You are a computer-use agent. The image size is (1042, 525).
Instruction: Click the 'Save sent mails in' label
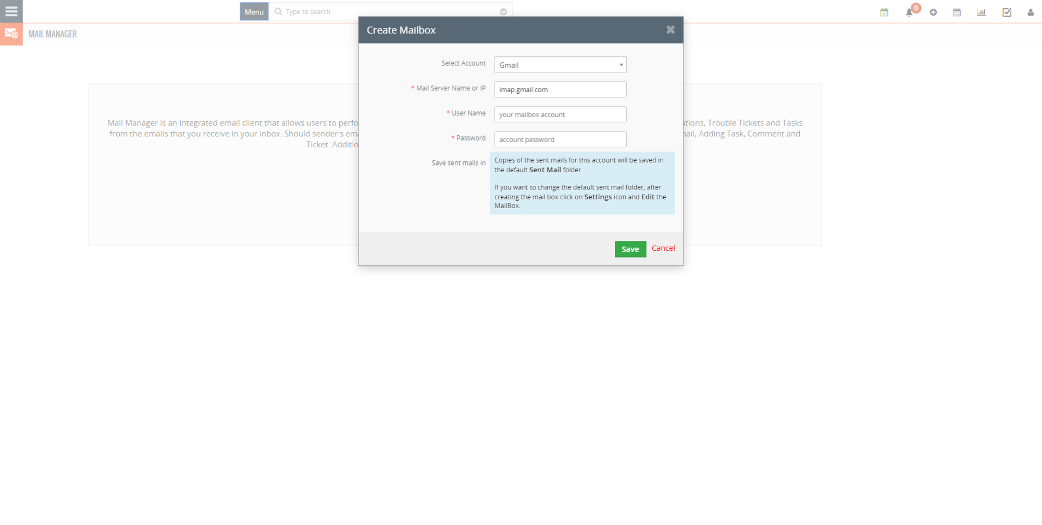pos(458,163)
